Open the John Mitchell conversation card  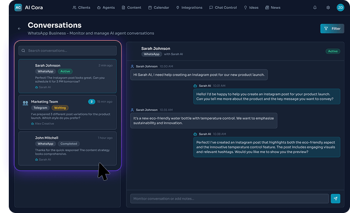point(68,148)
